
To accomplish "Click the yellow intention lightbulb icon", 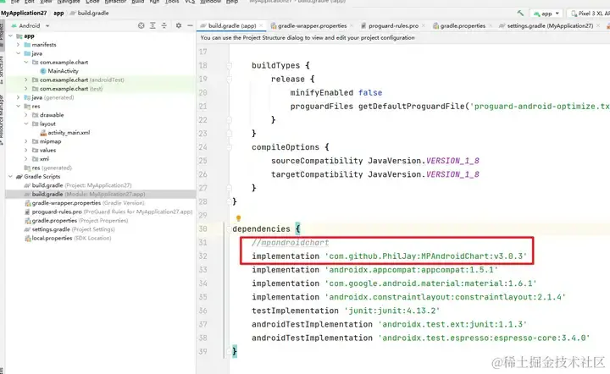I will coord(238,218).
